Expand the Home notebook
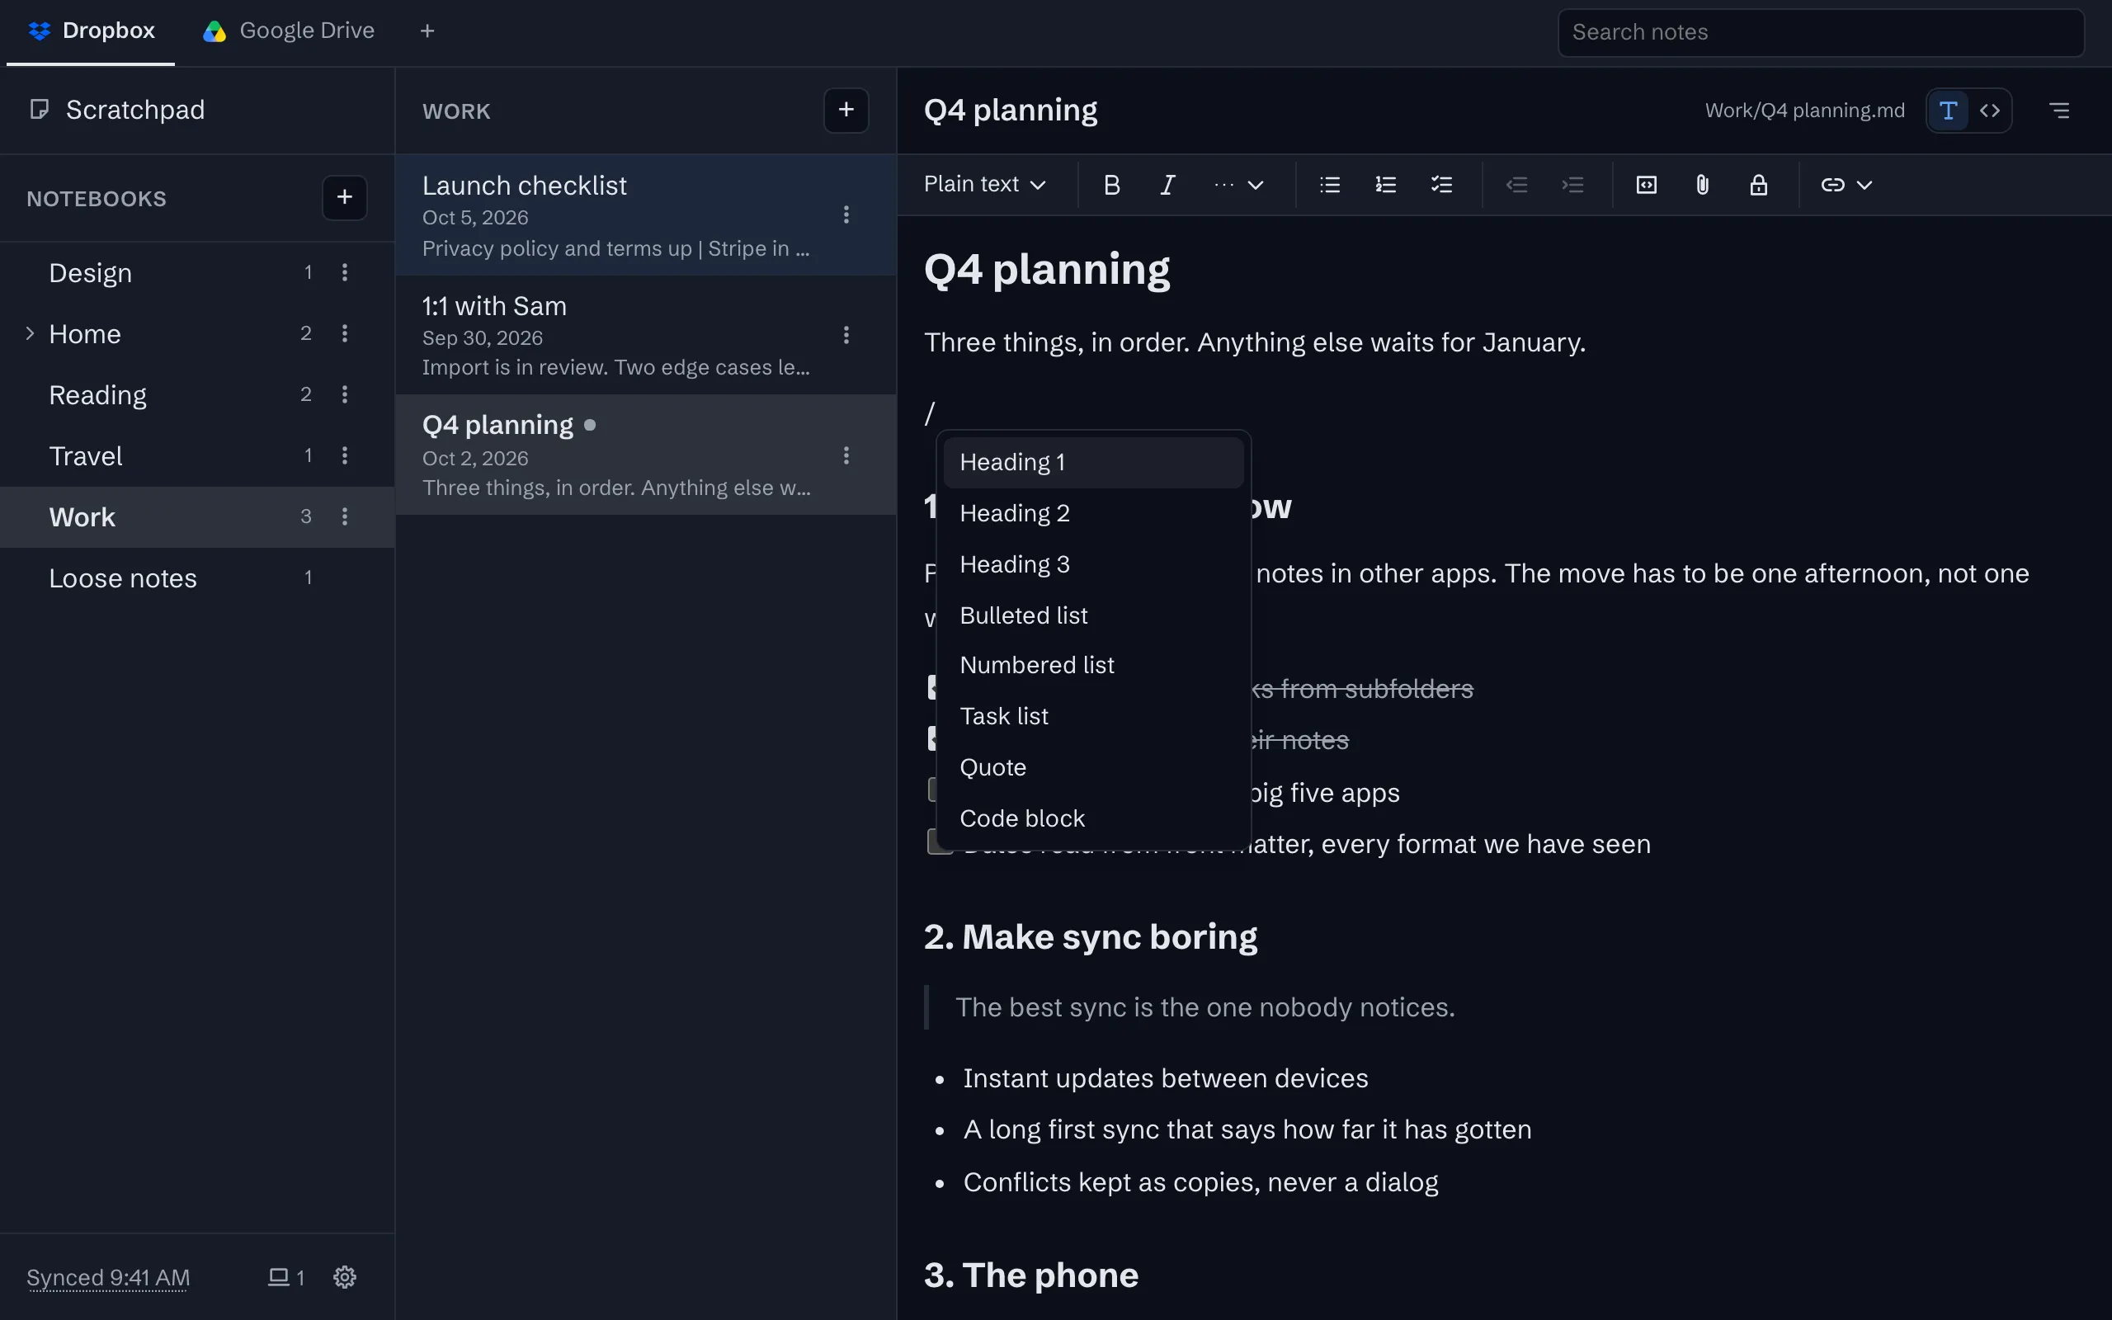Viewport: 2112px width, 1320px height. point(30,333)
